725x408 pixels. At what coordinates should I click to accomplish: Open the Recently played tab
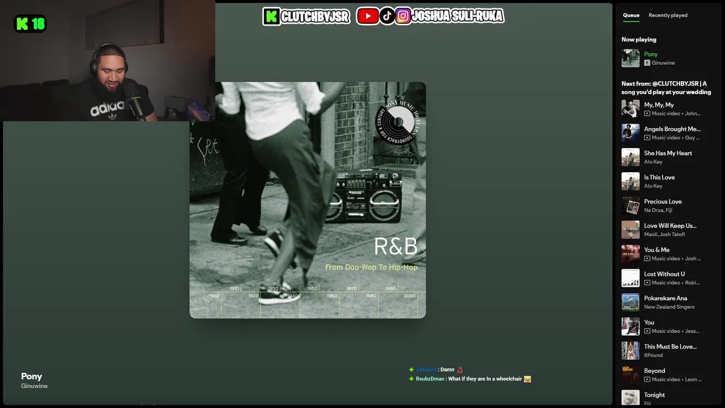pos(668,15)
